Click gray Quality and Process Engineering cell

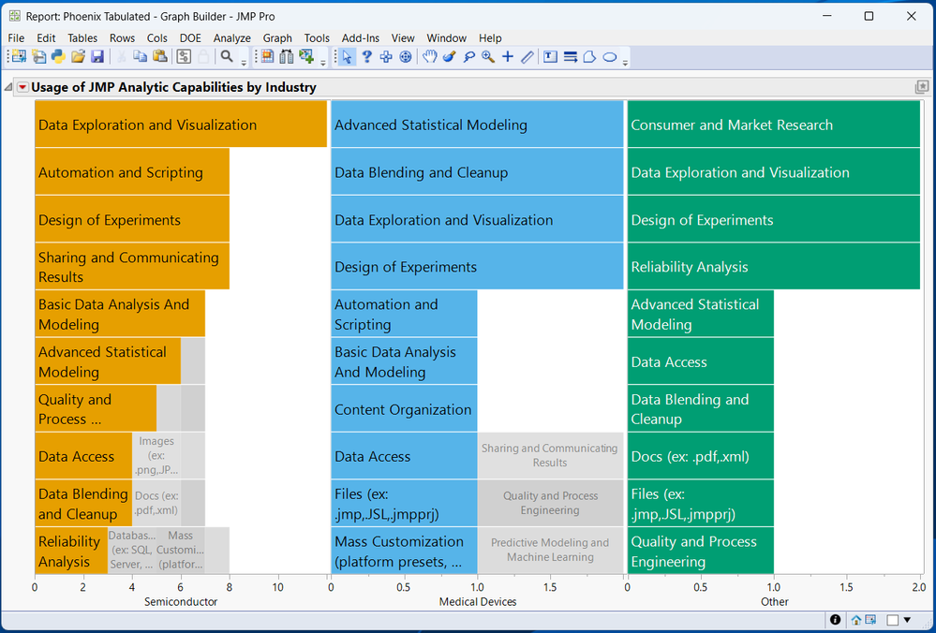click(550, 503)
